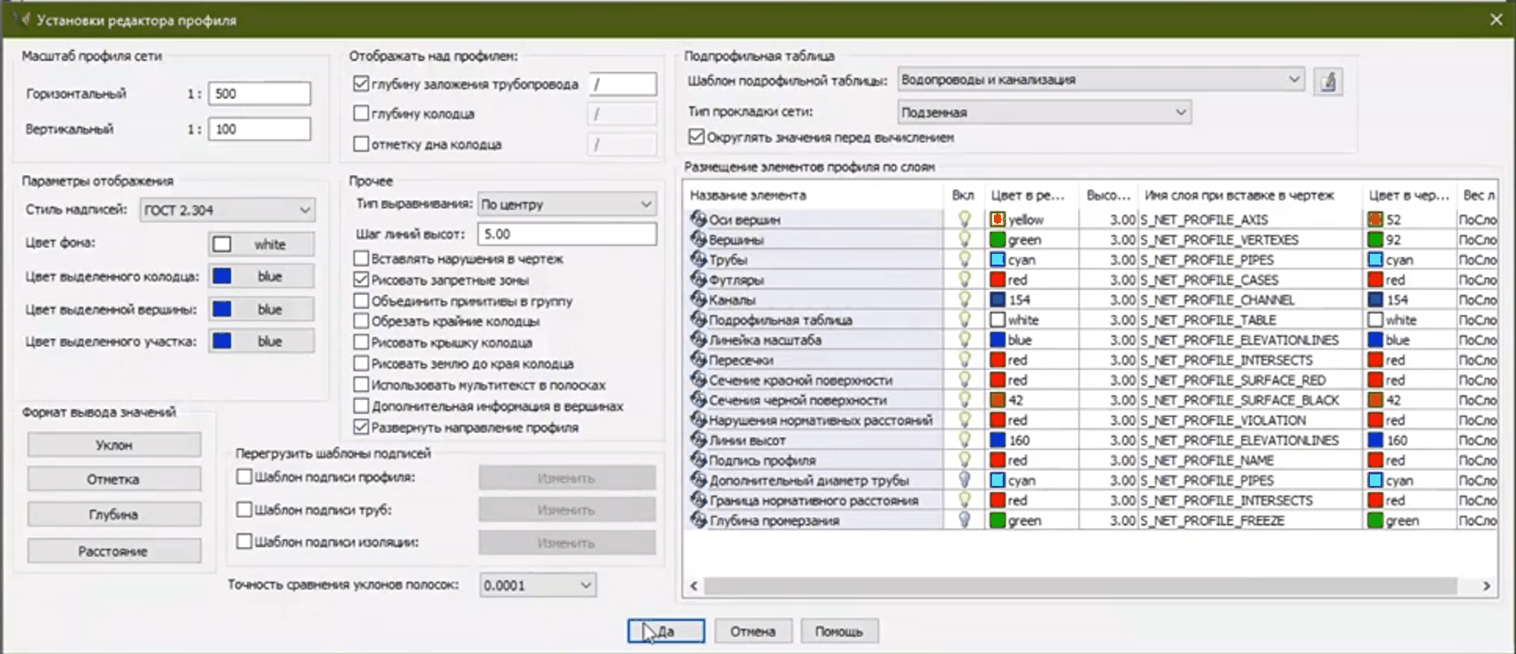Click the Горизонтальный scale input field

(x=259, y=94)
